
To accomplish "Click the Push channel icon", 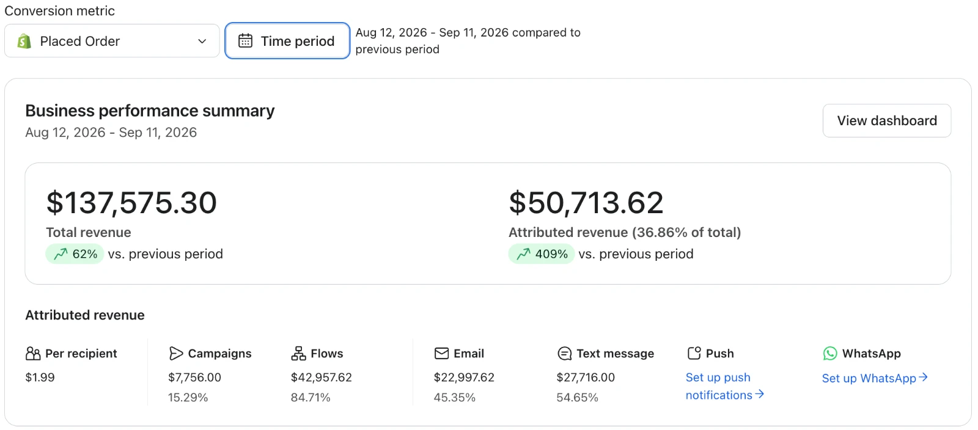I will (694, 353).
